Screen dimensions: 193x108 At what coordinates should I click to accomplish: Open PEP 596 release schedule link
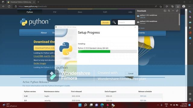point(143,100)
